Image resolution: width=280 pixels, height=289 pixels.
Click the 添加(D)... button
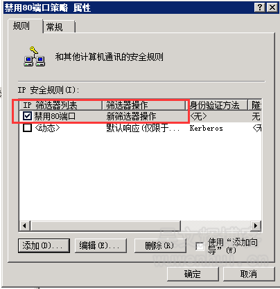pos(44,245)
